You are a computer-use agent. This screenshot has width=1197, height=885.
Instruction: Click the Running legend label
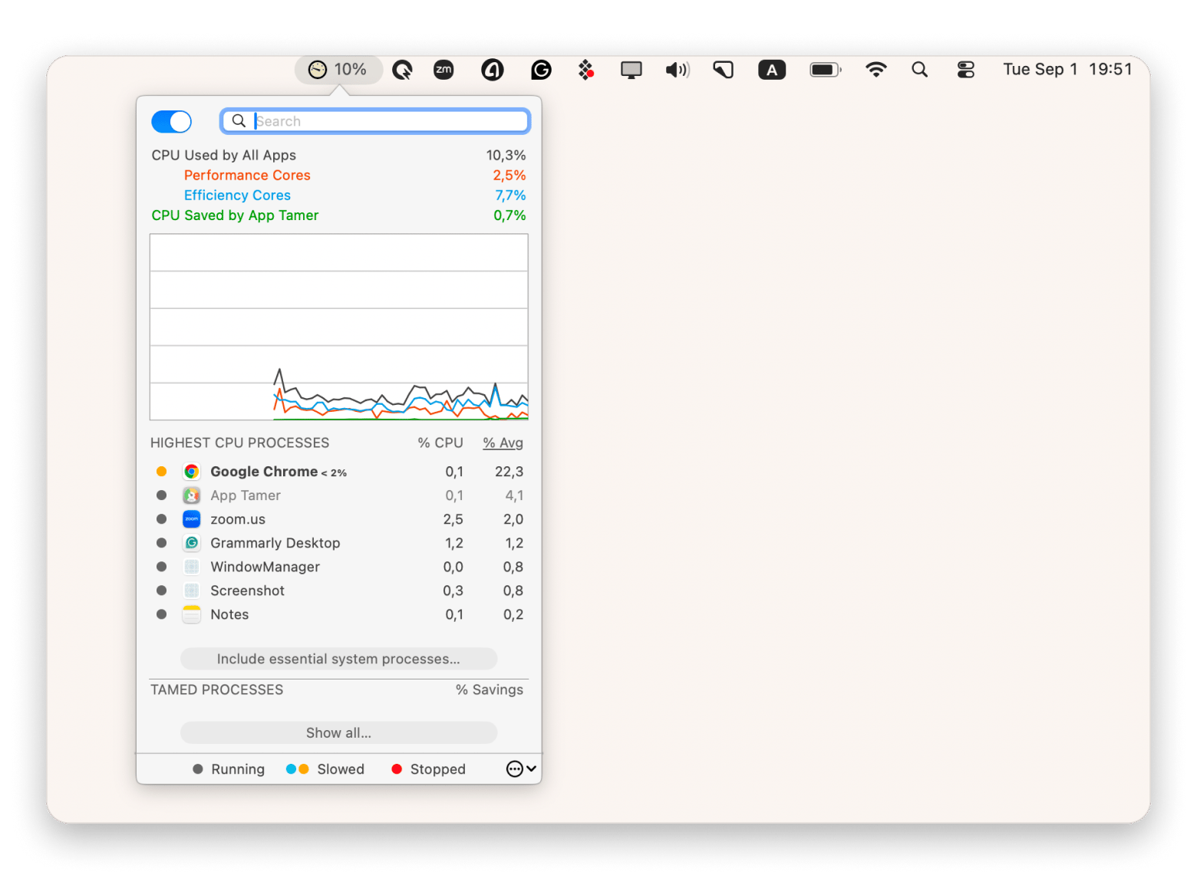pos(238,769)
